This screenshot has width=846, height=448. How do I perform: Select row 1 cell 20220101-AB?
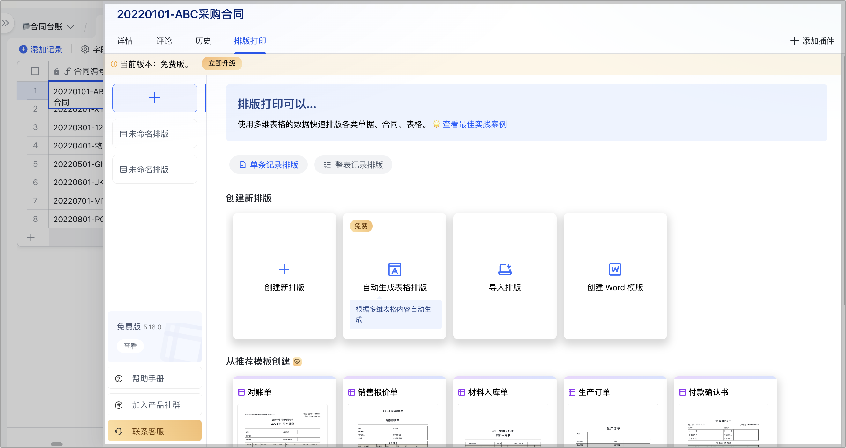(76, 95)
